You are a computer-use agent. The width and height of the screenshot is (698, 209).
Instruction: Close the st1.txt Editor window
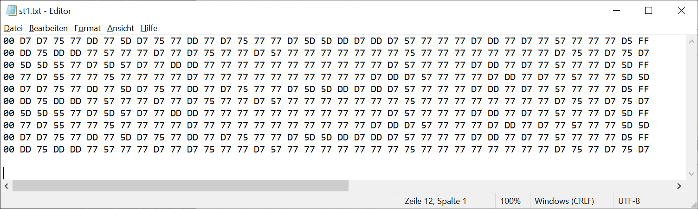pyautogui.click(x=681, y=11)
